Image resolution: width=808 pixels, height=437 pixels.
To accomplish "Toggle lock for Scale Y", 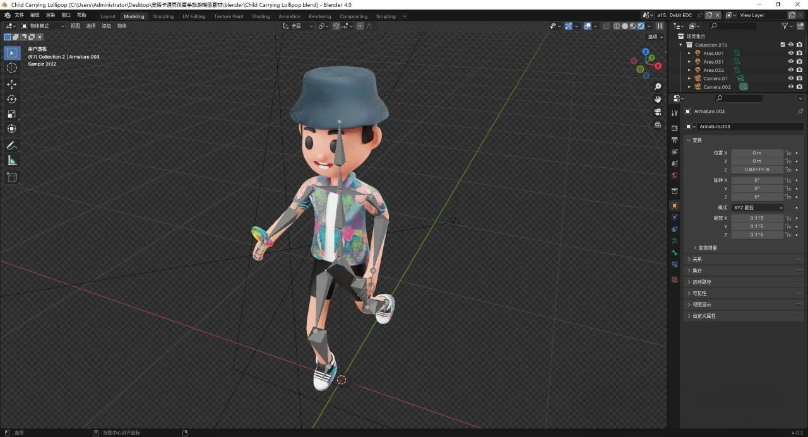I will pyautogui.click(x=788, y=226).
